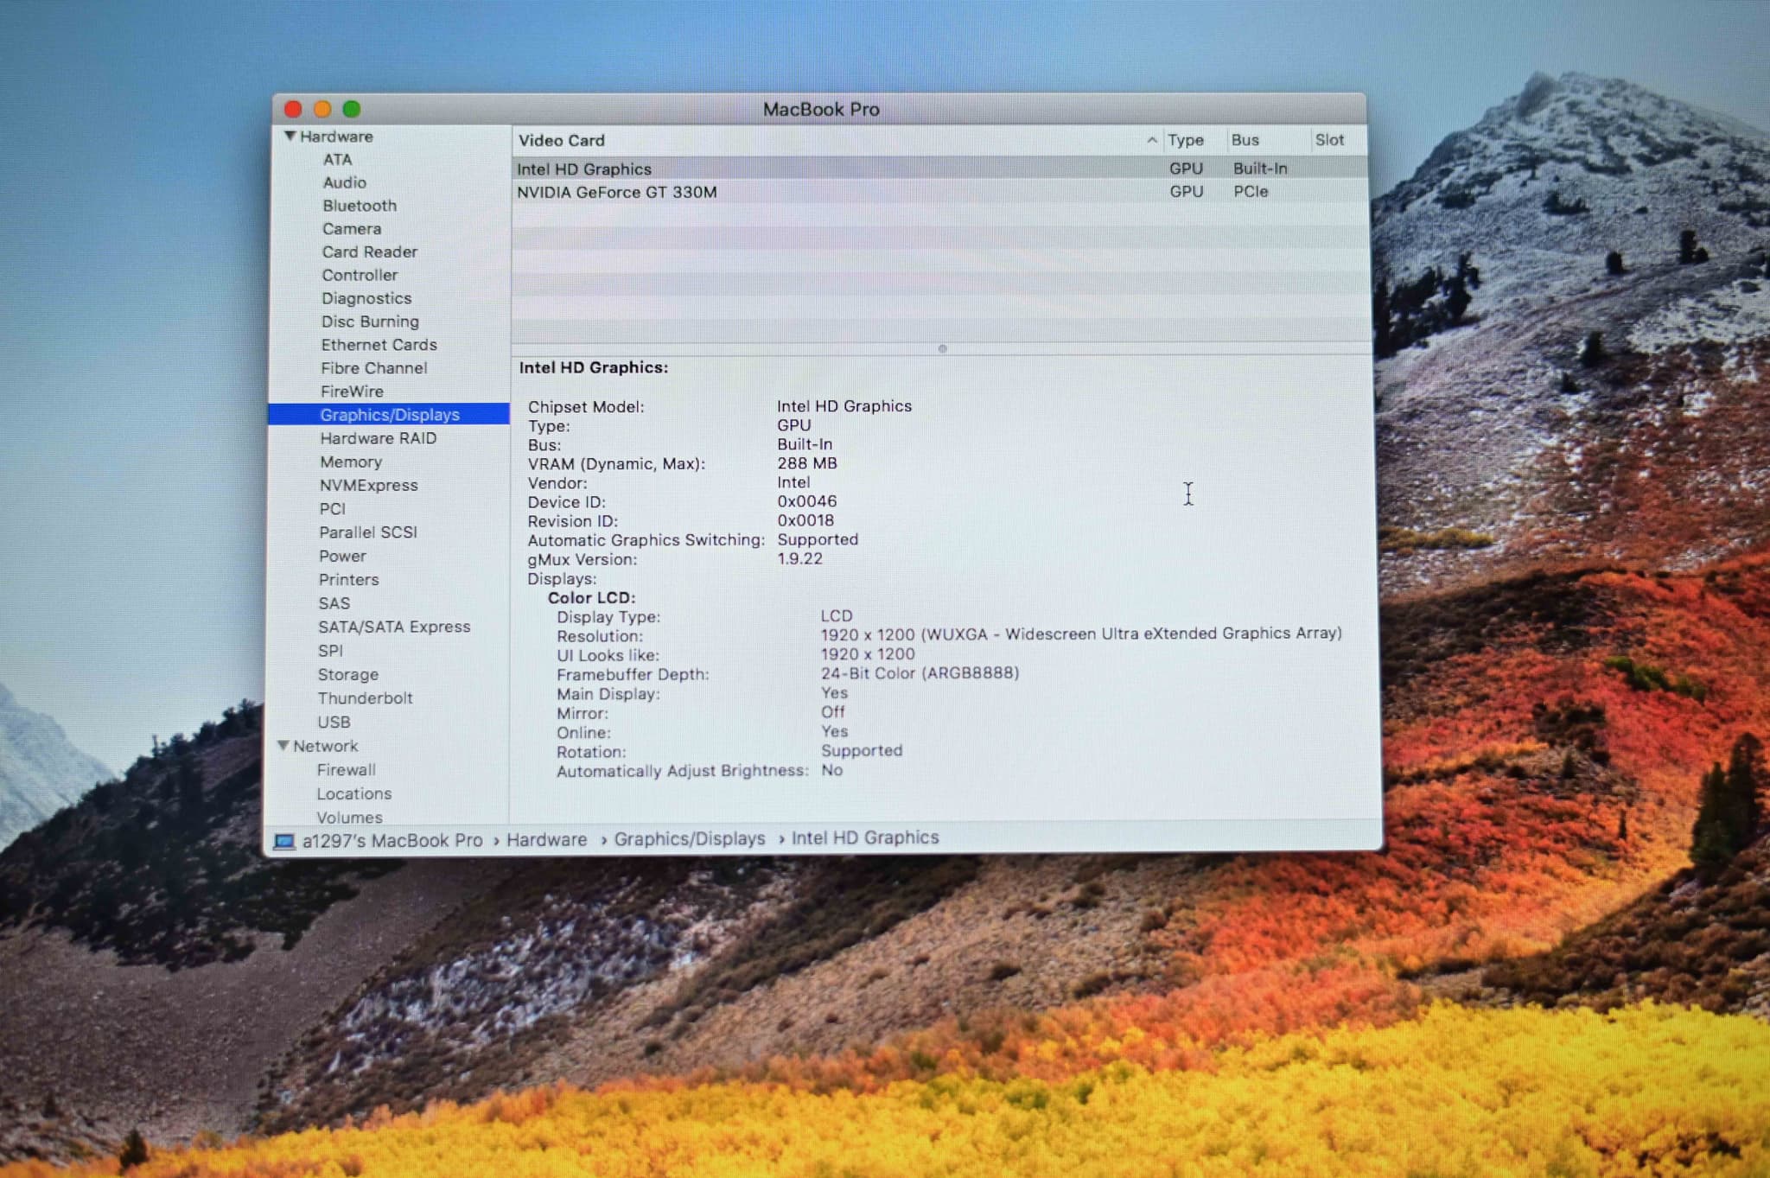
Task: Sort by the Video Card column header
Action: click(562, 141)
